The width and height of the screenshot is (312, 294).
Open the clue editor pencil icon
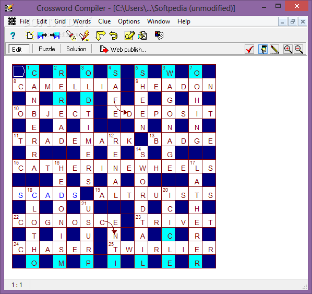point(129,36)
